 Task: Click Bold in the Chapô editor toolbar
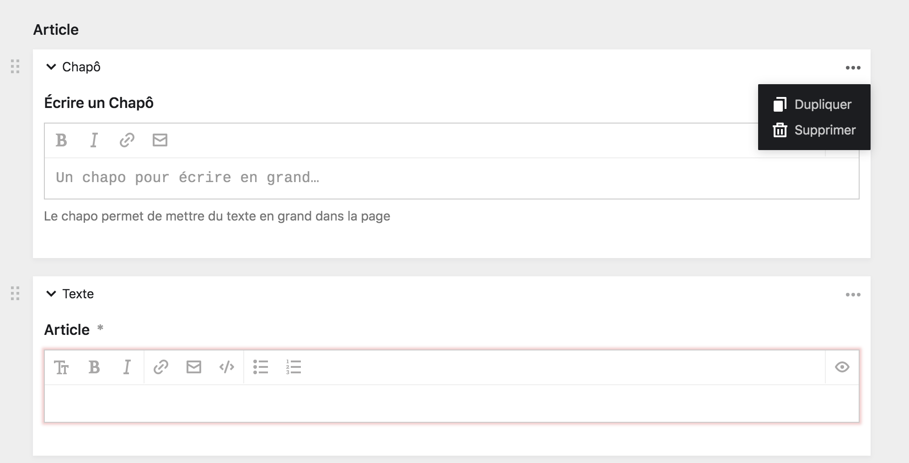pos(61,140)
